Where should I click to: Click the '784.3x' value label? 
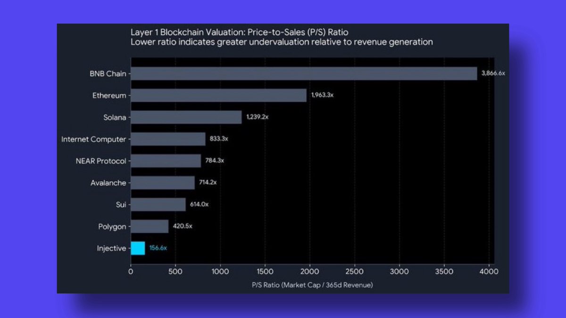(215, 161)
